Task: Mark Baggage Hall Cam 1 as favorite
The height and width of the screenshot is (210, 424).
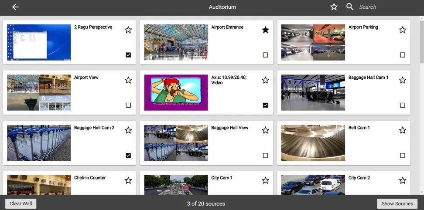Action: click(403, 80)
